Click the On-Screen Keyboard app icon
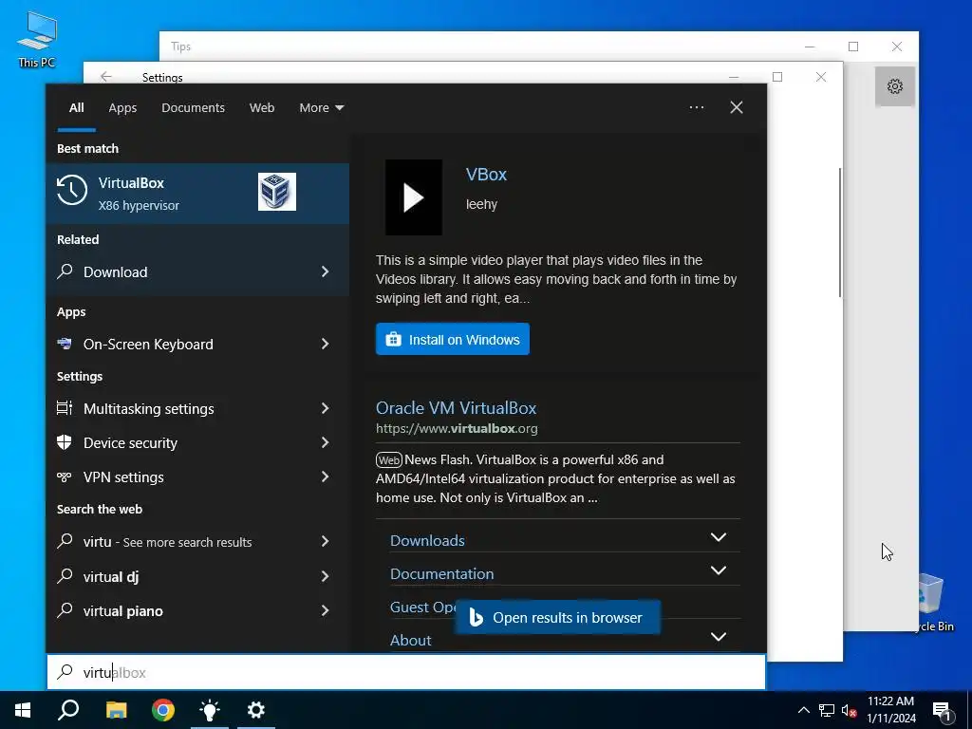Screen dimensions: 972x729 (x=65, y=344)
